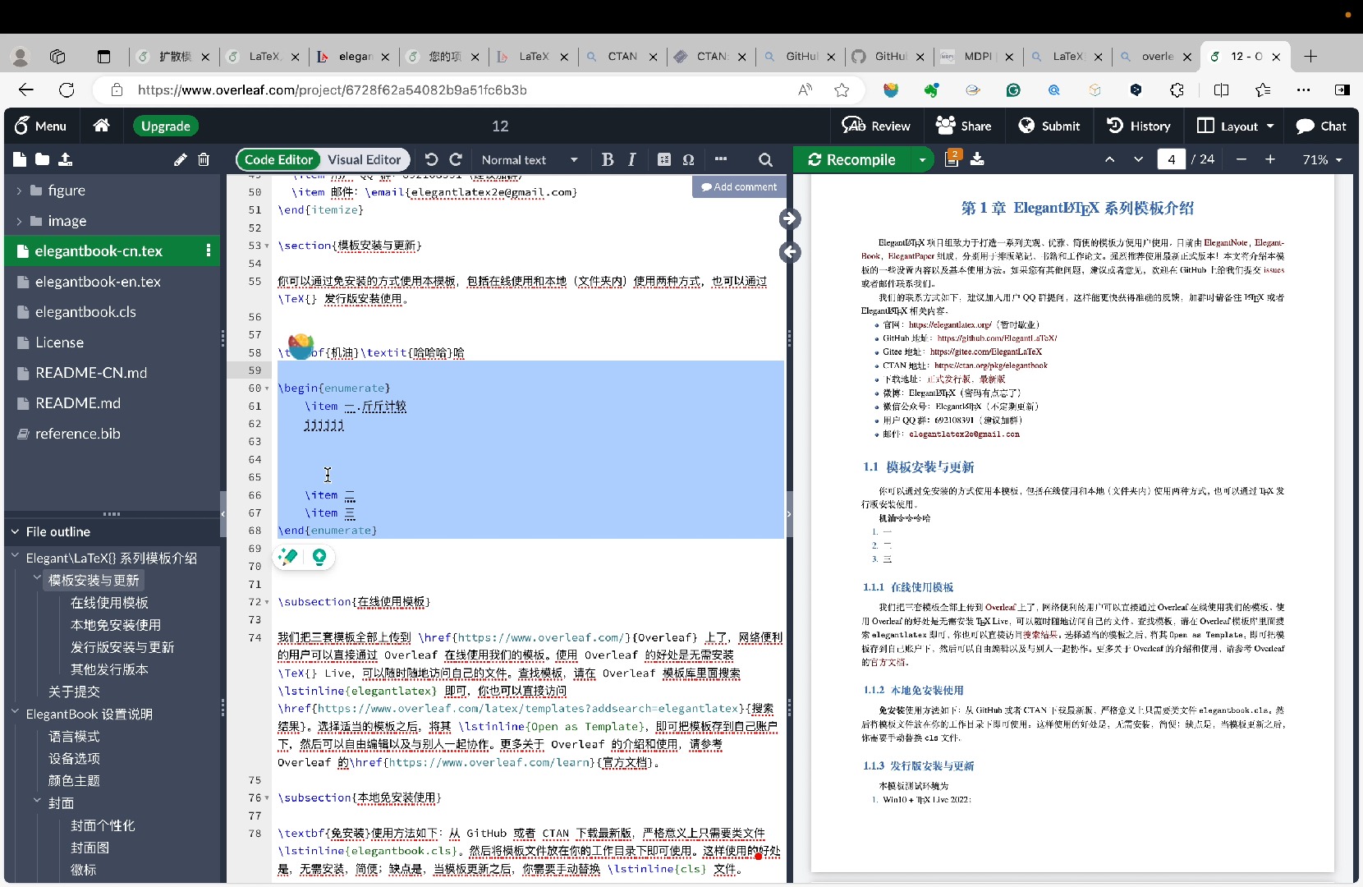Refresh the browser page
This screenshot has height=887, width=1363.
[67, 90]
